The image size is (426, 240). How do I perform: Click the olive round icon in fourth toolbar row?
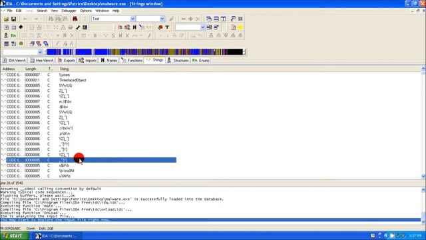[x=21, y=43]
